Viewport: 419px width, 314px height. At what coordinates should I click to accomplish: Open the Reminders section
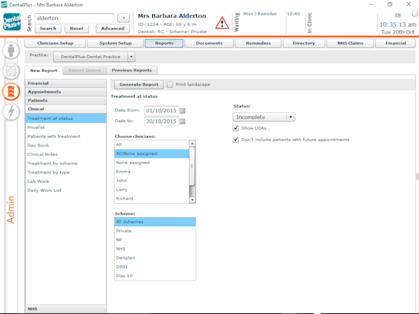click(258, 43)
